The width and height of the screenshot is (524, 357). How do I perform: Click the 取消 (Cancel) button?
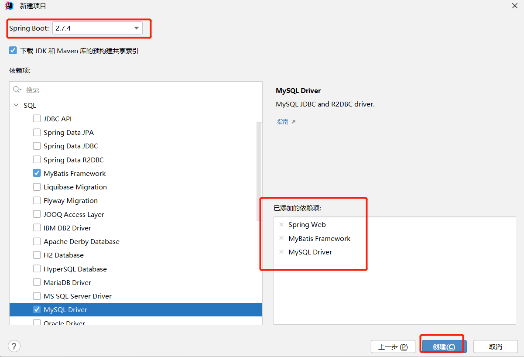pos(495,347)
